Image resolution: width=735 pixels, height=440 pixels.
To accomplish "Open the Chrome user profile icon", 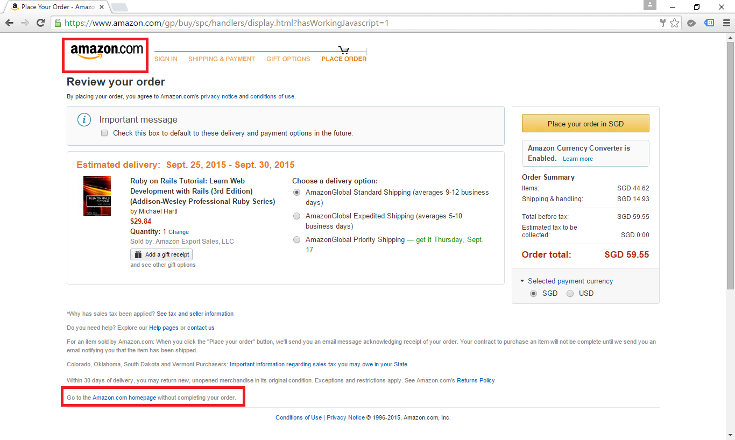I will 650,5.
